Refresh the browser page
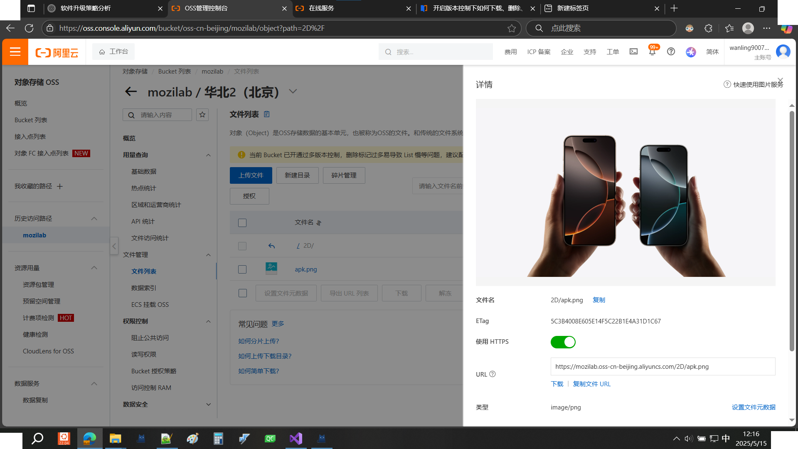The width and height of the screenshot is (798, 449). (x=29, y=28)
